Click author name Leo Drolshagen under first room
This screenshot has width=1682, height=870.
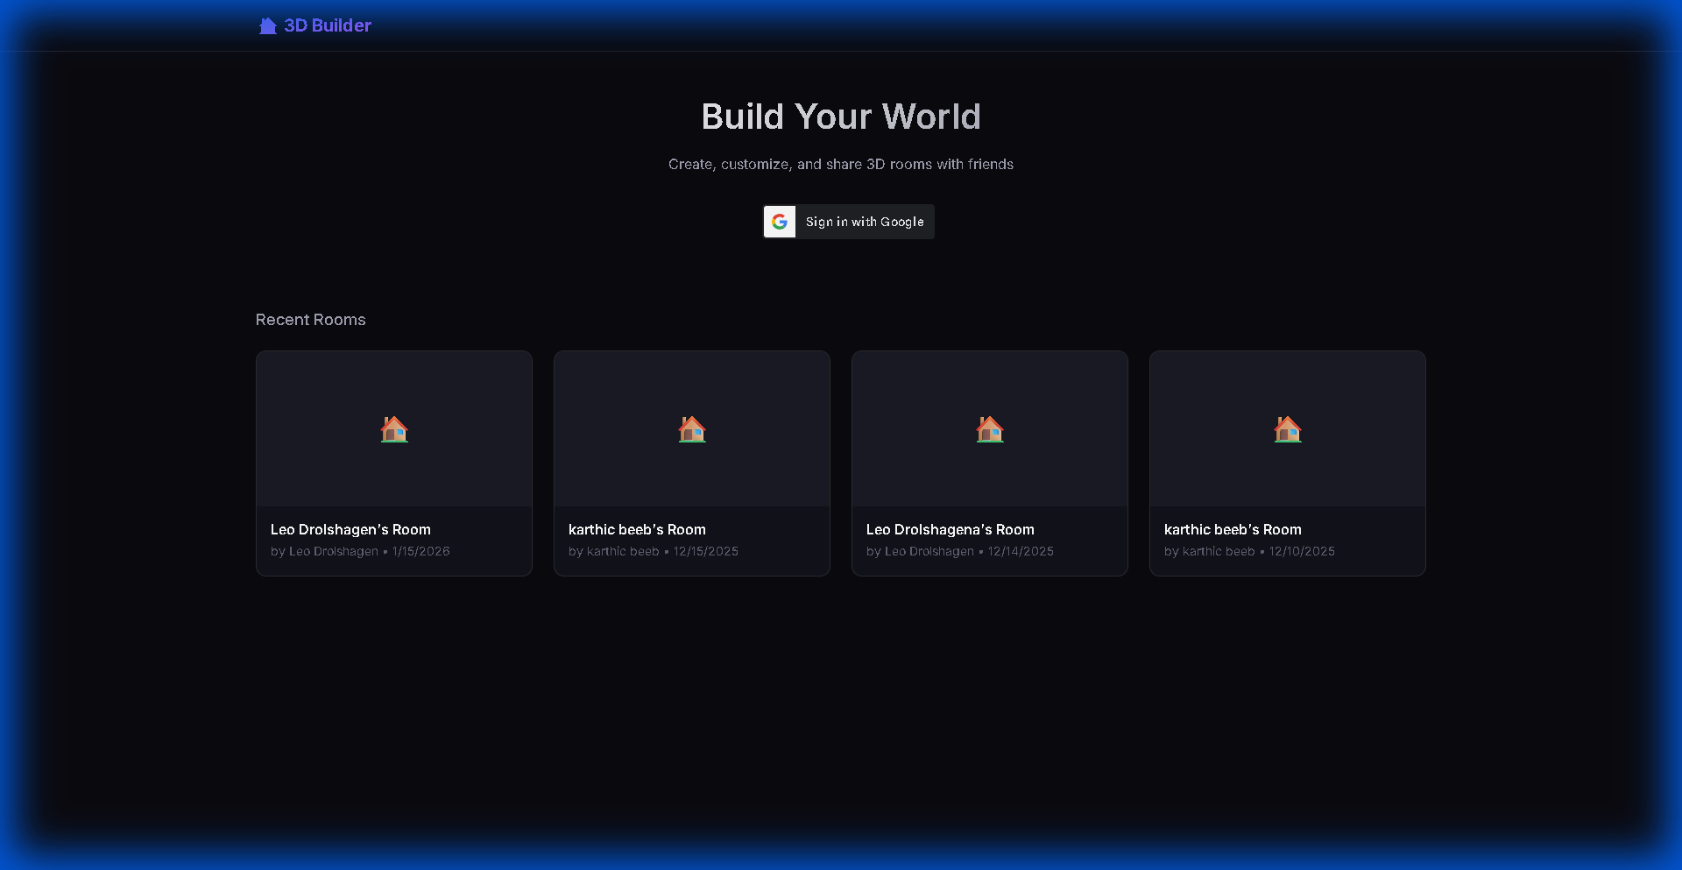(x=333, y=551)
